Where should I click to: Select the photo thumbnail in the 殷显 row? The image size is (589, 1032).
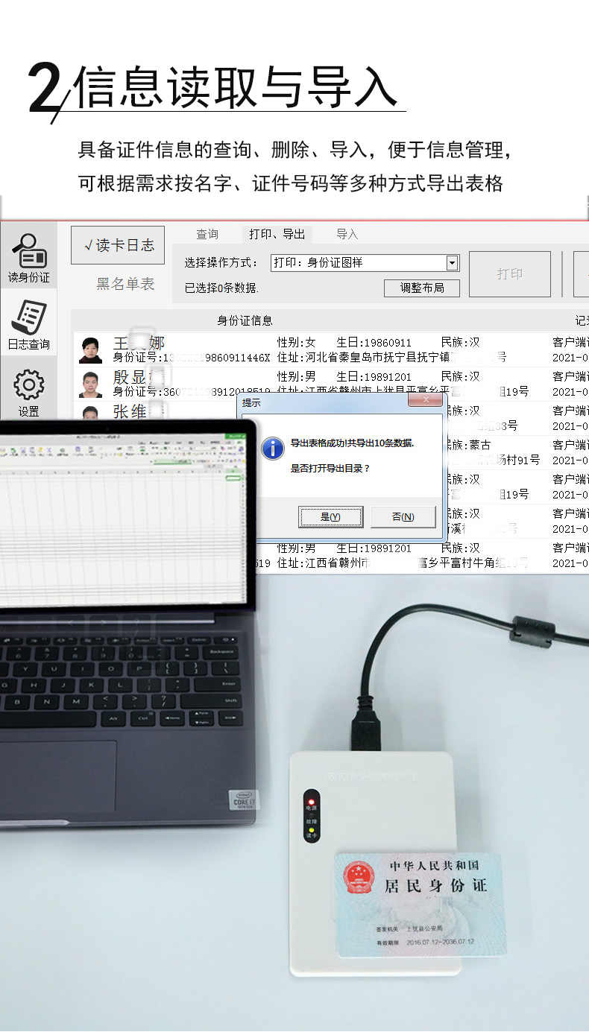click(x=91, y=384)
